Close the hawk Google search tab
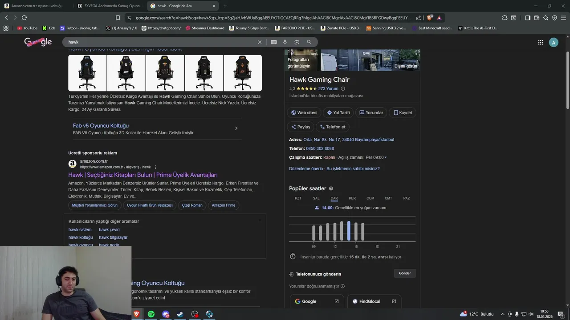570x320 pixels. tap(214, 6)
